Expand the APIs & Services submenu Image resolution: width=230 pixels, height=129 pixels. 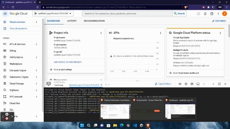(x=36, y=44)
